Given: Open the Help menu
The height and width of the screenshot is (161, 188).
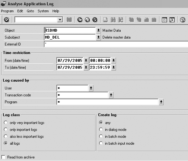Looking at the screenshot, I should pos(56,11).
